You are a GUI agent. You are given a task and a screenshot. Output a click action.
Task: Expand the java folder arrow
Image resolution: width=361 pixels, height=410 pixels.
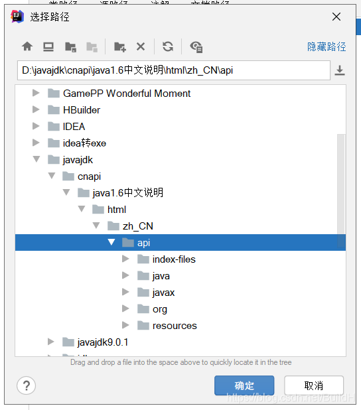[x=125, y=275]
